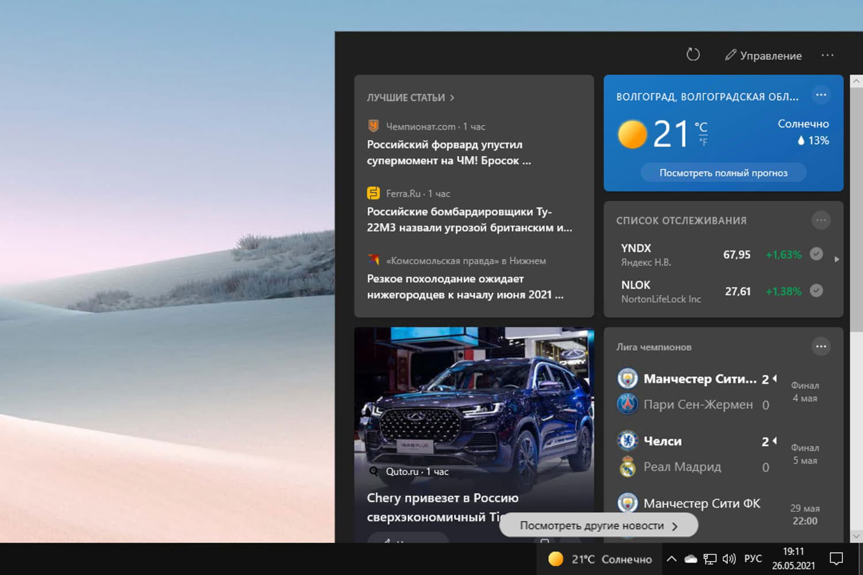Click the Солнечно condition text
The width and height of the screenshot is (863, 575).
(x=803, y=124)
